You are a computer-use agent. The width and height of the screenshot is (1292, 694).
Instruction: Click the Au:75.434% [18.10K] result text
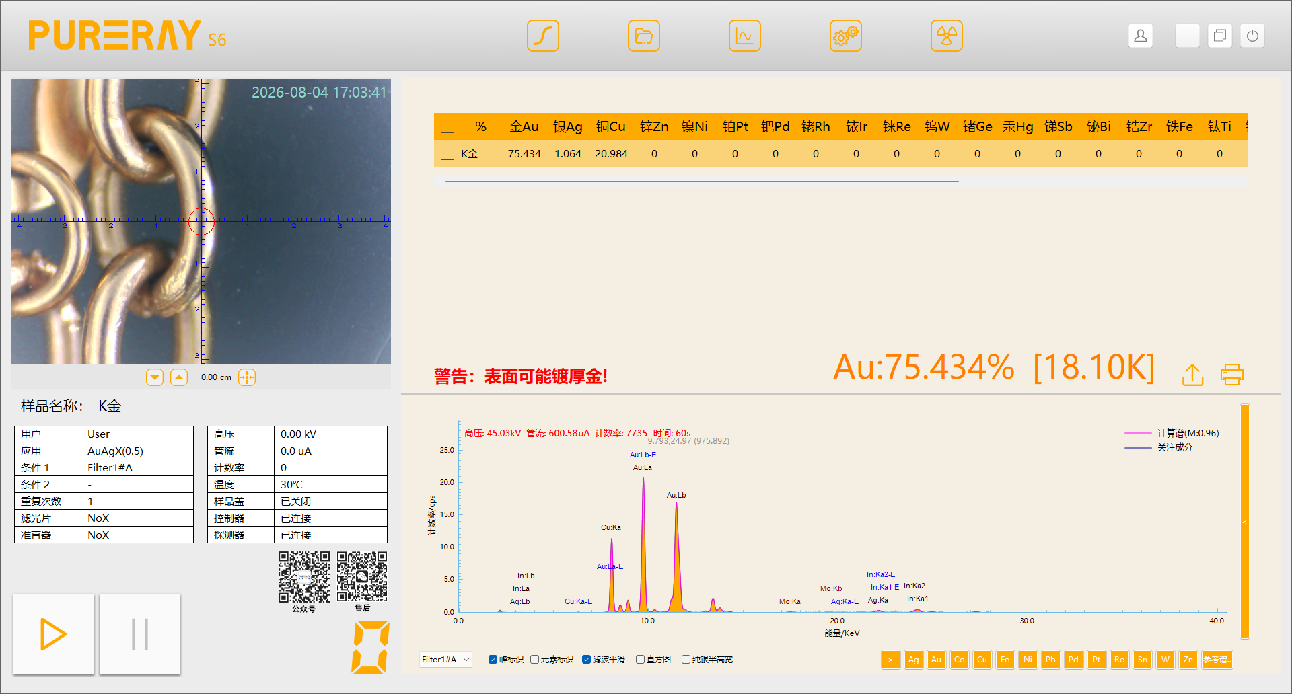pos(994,367)
